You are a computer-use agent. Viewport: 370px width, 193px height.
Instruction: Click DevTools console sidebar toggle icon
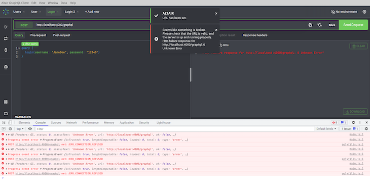pos(4,129)
